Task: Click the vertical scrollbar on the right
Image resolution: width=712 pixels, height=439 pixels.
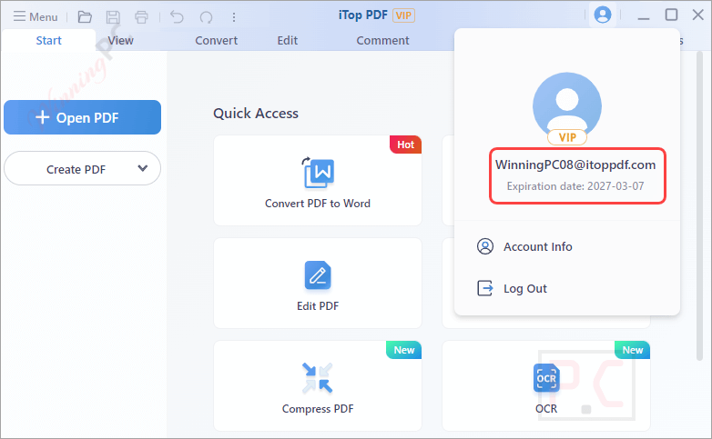Action: pyautogui.click(x=700, y=206)
